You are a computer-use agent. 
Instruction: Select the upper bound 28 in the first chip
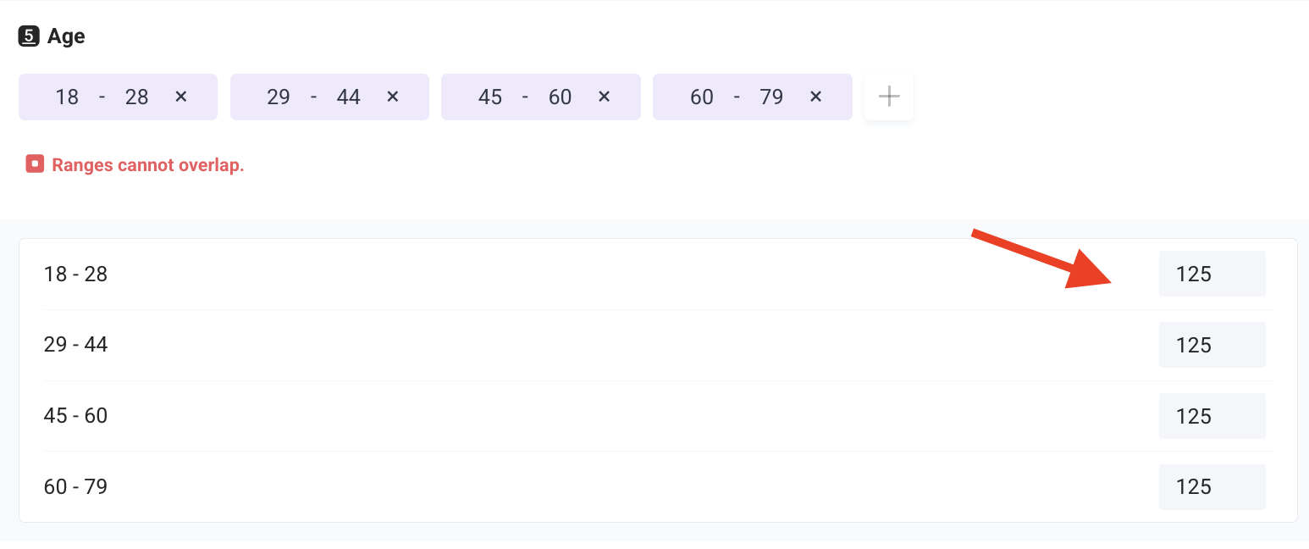pos(137,97)
